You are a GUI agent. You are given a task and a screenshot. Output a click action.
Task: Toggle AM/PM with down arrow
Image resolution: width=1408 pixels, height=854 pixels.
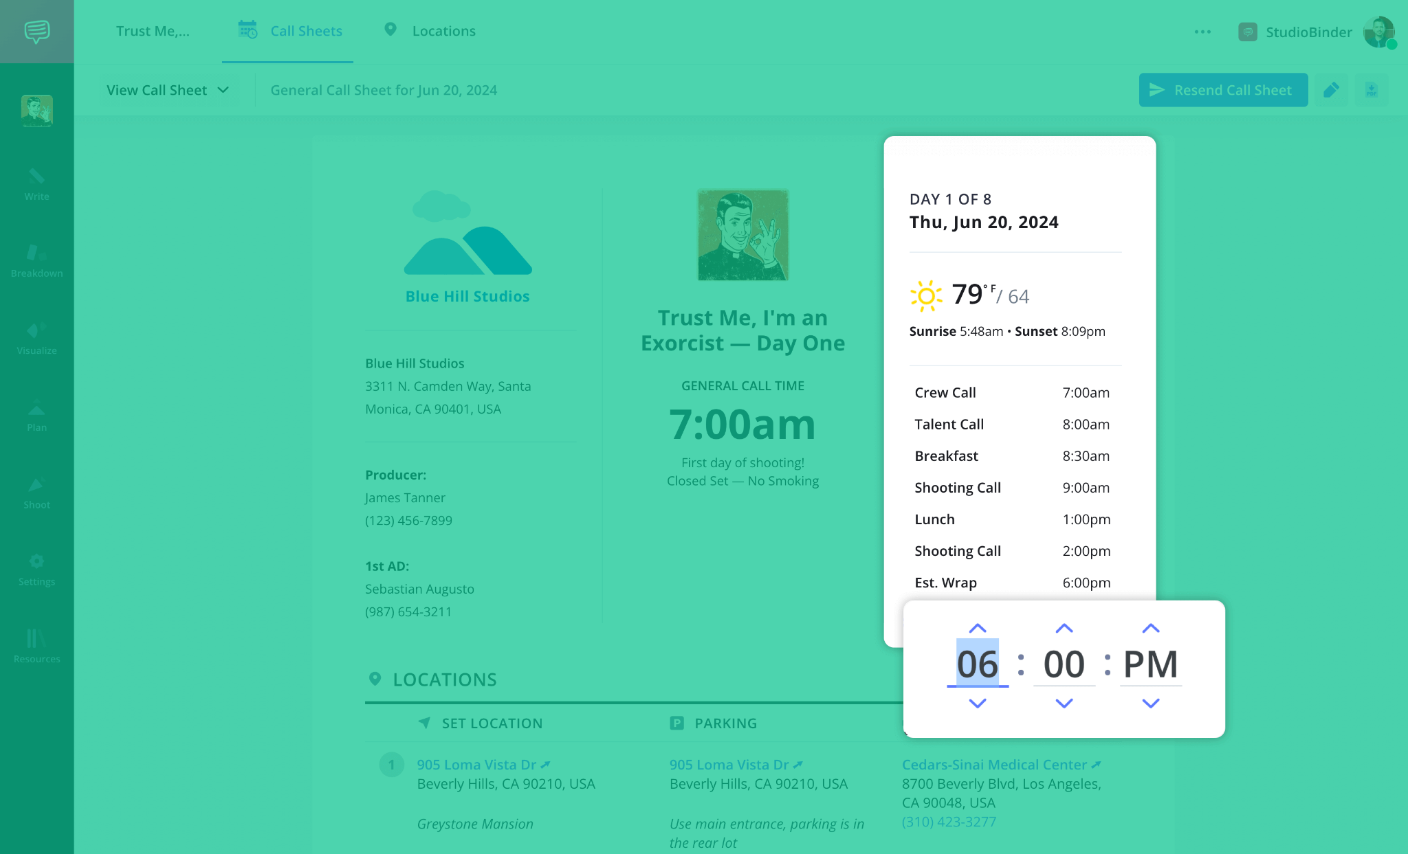[1150, 703]
